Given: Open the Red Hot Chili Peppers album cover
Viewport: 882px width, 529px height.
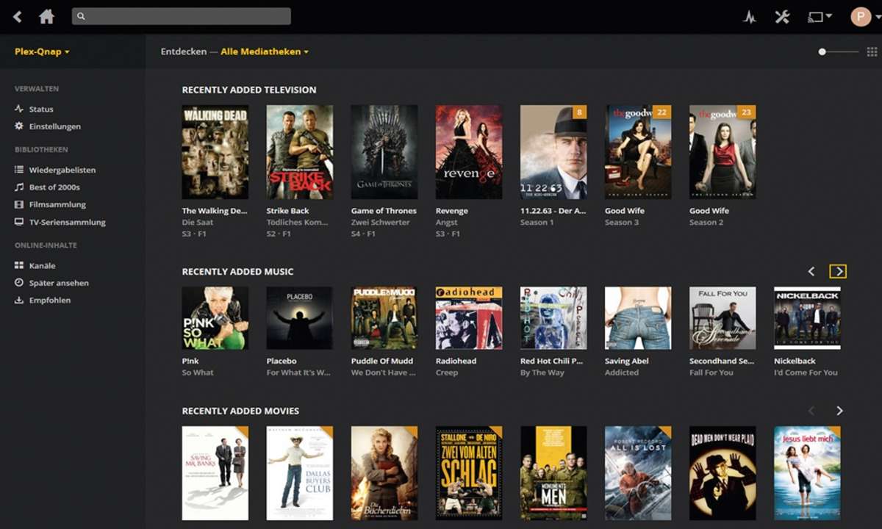Looking at the screenshot, I should pos(553,318).
